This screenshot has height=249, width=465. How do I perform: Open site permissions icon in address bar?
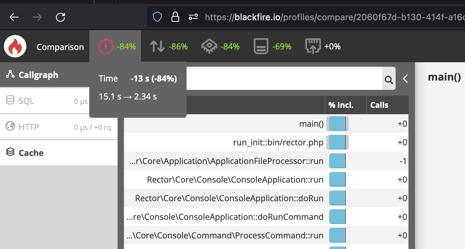(193, 17)
